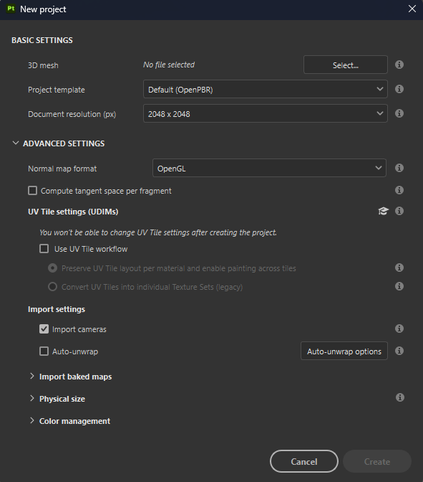Click the Cancel button
Screen dimensions: 423x482
tap(304, 461)
